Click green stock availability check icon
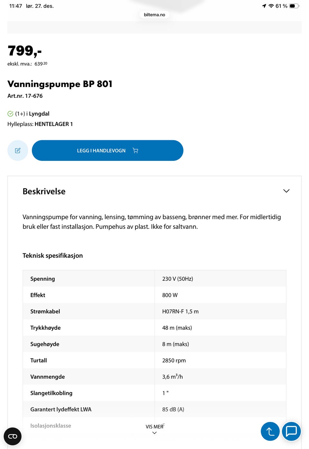This screenshot has height=449, width=309. click(x=10, y=114)
